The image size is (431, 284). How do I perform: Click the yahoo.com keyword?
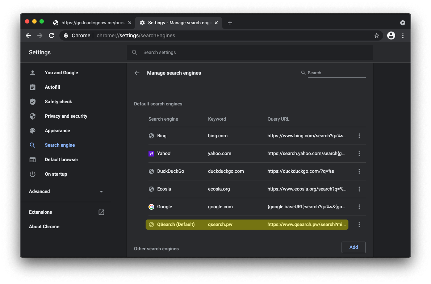(219, 154)
